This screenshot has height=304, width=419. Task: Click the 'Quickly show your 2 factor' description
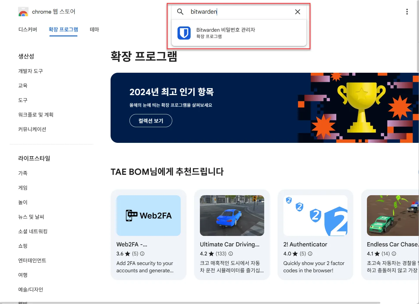(x=314, y=267)
